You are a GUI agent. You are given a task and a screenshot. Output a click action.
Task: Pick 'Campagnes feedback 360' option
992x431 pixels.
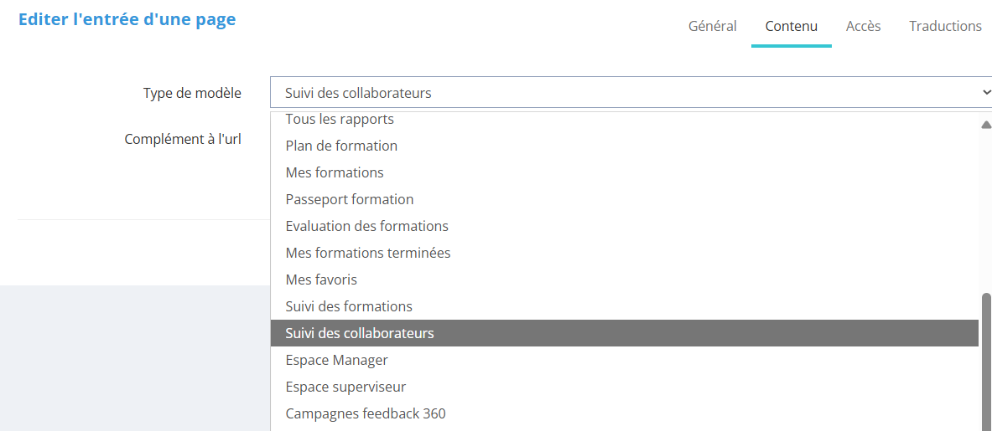tap(366, 413)
